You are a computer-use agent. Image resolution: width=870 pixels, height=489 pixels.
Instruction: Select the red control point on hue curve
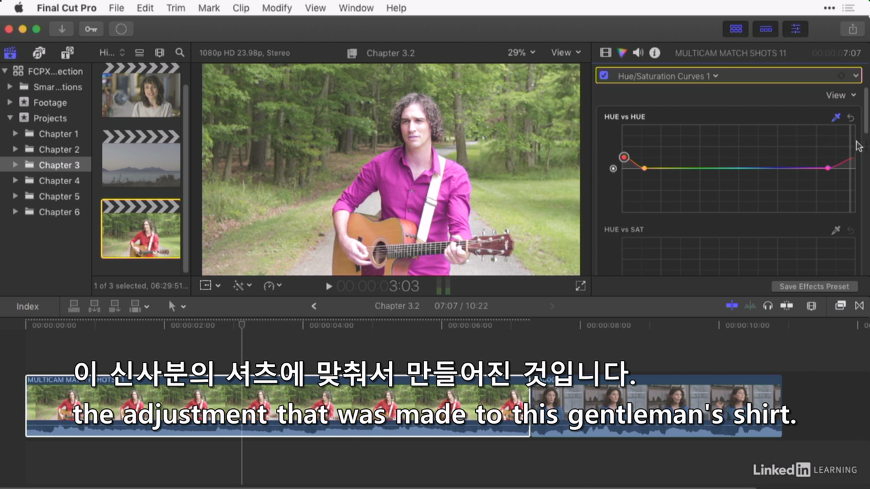pos(624,158)
